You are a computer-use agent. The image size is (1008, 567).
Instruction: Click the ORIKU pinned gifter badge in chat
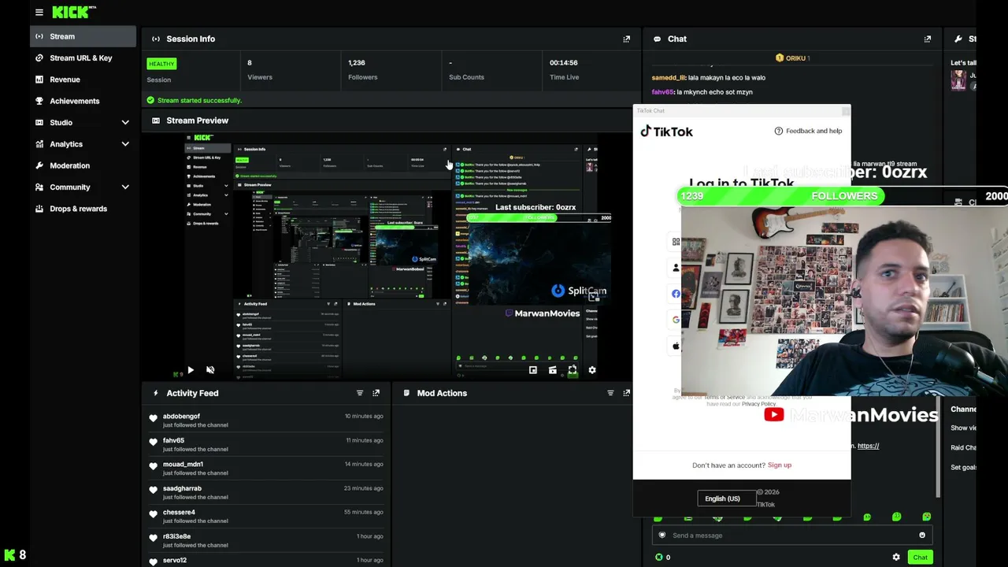(793, 58)
